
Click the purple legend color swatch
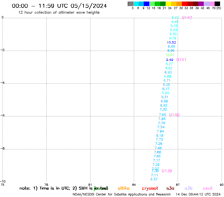coord(201,4)
